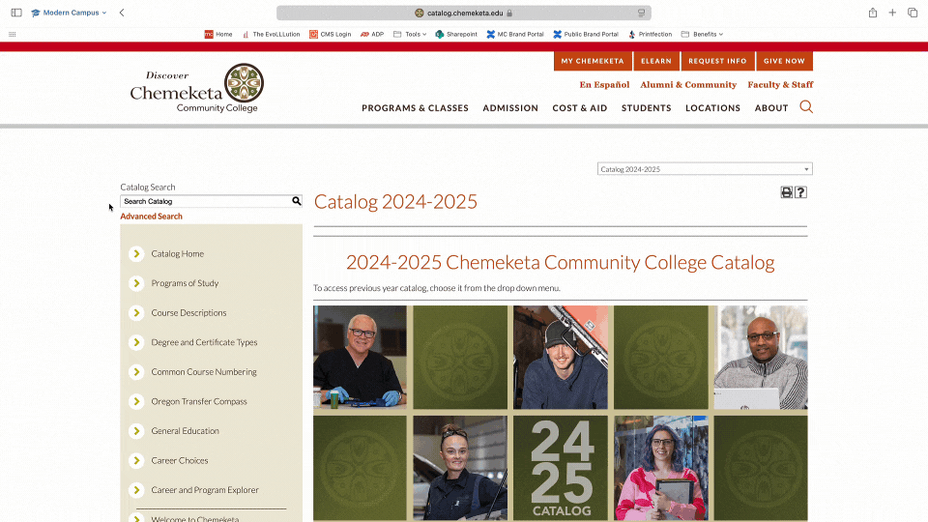Expand the Benefits bookmarks folder
The height and width of the screenshot is (522, 928).
click(702, 35)
